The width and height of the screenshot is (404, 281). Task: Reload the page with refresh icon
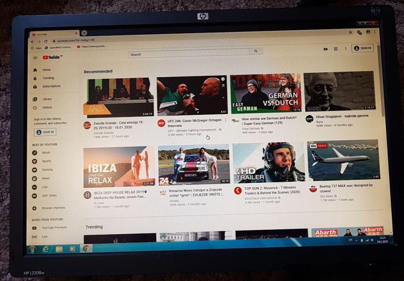[x=46, y=41]
